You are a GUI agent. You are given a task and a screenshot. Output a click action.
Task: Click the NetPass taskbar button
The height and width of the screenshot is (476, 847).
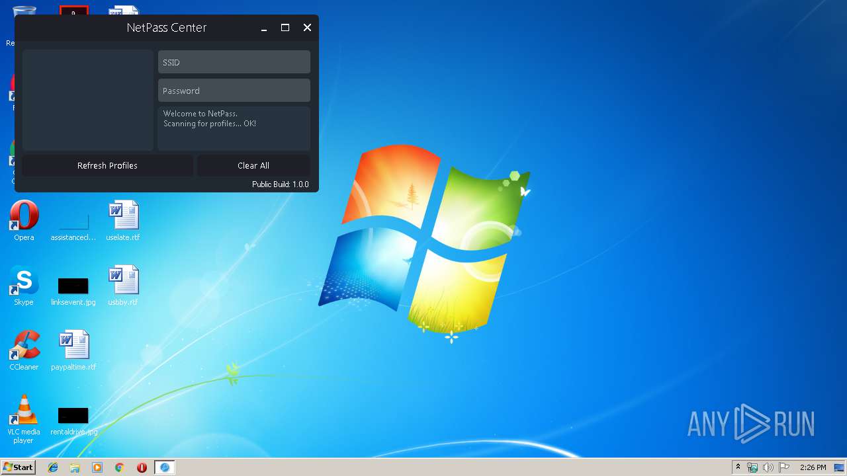pyautogui.click(x=165, y=467)
